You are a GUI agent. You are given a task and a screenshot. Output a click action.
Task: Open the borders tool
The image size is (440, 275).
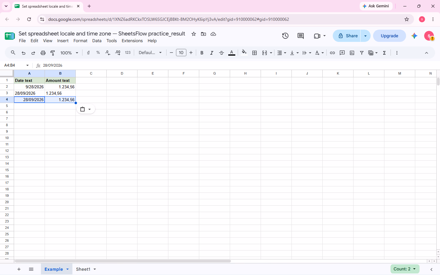pyautogui.click(x=255, y=53)
